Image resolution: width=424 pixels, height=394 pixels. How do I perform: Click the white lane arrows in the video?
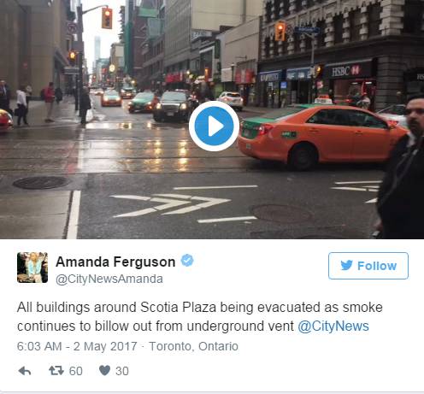tap(170, 205)
